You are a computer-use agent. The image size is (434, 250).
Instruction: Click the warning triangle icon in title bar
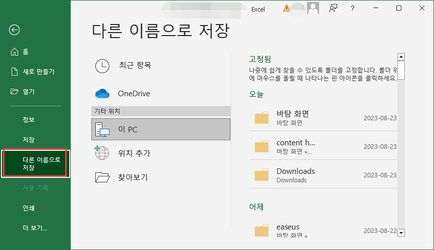pos(286,9)
